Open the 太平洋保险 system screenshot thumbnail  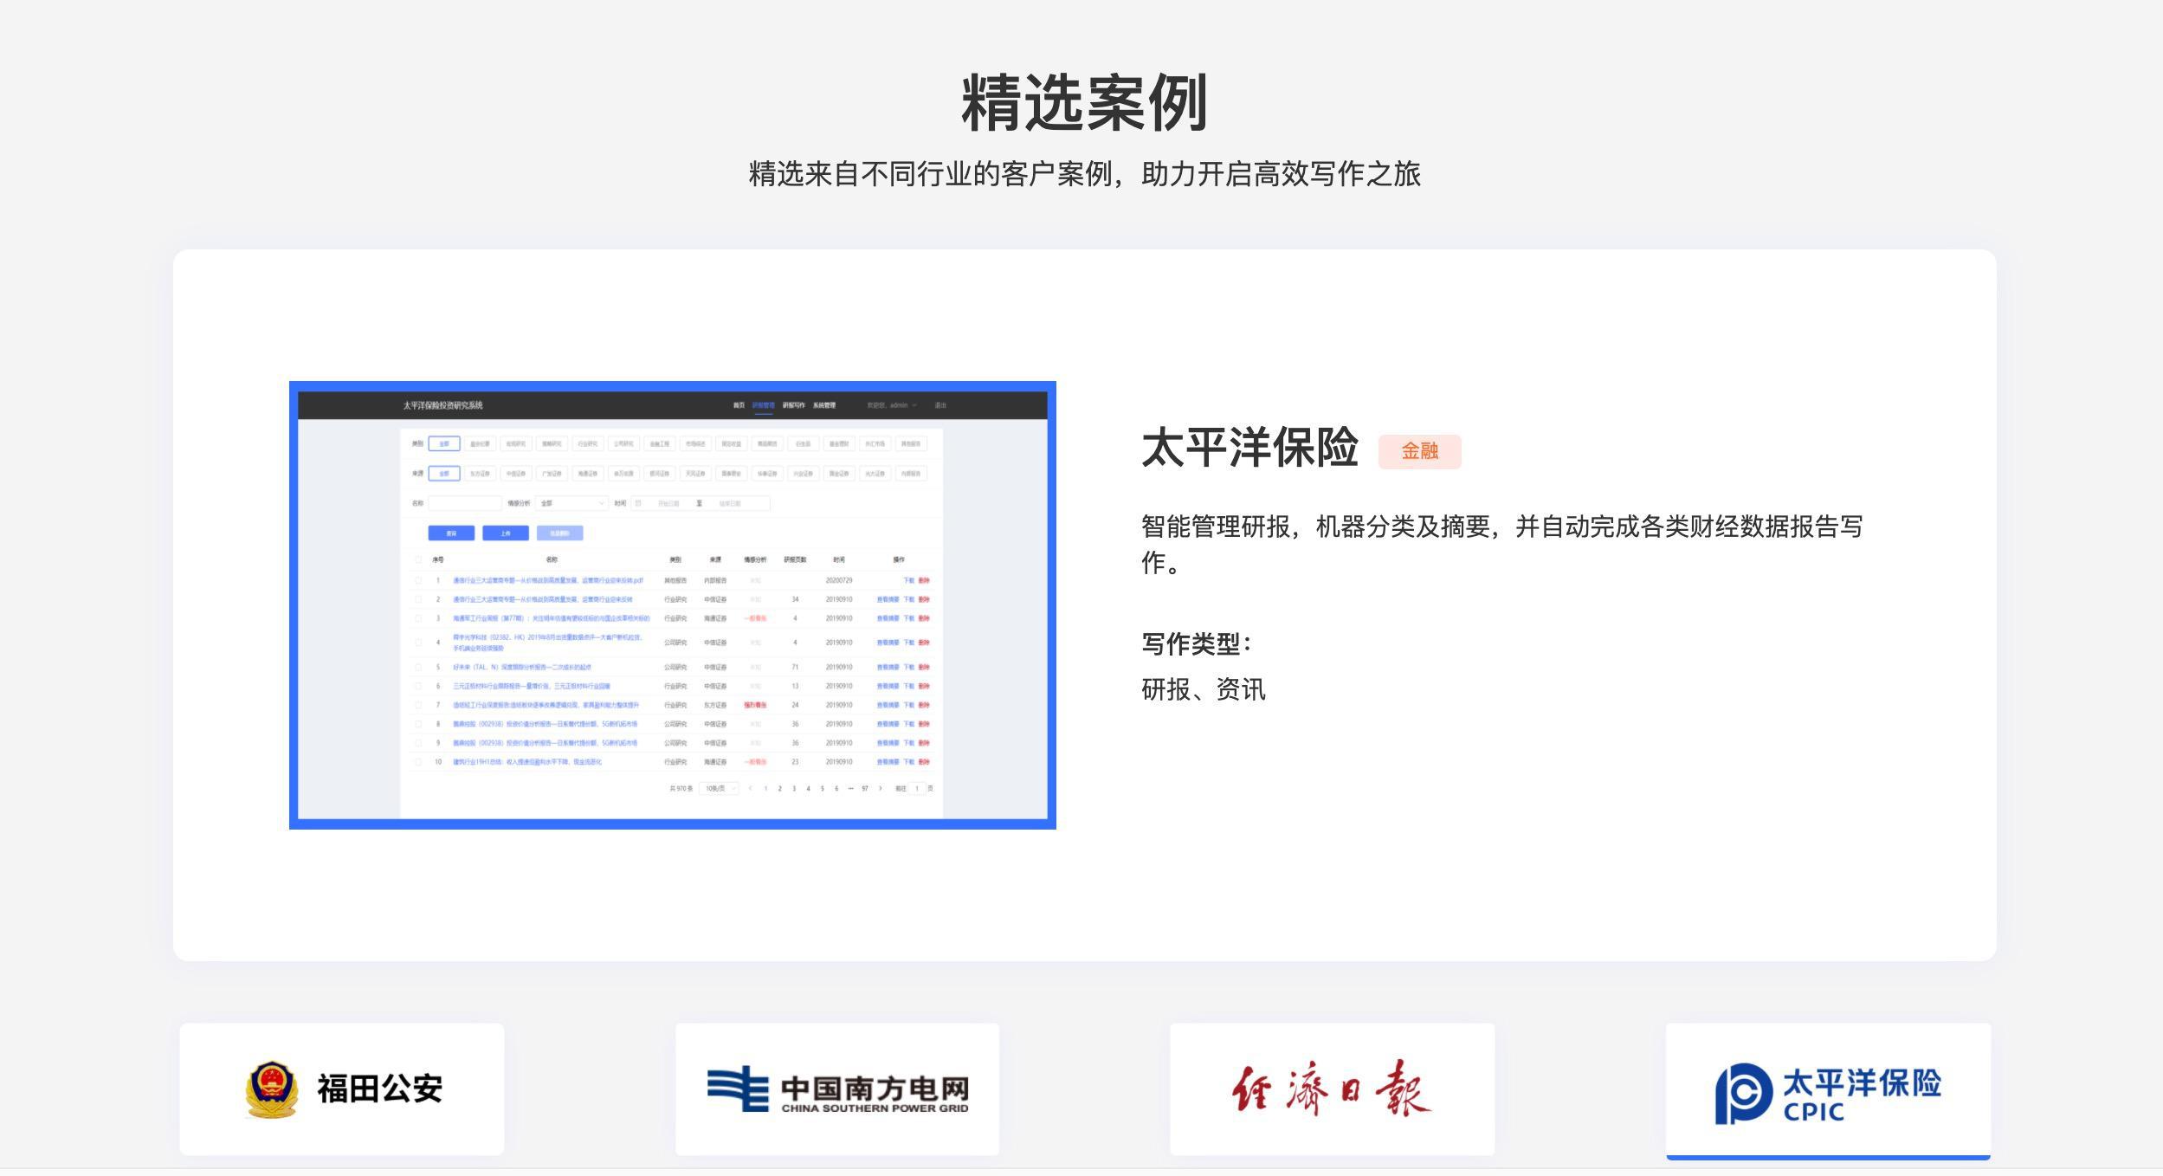673,605
